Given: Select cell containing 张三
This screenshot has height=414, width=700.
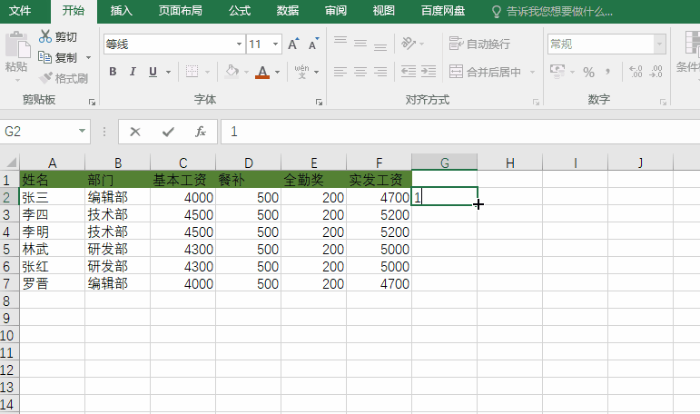Looking at the screenshot, I should point(53,197).
